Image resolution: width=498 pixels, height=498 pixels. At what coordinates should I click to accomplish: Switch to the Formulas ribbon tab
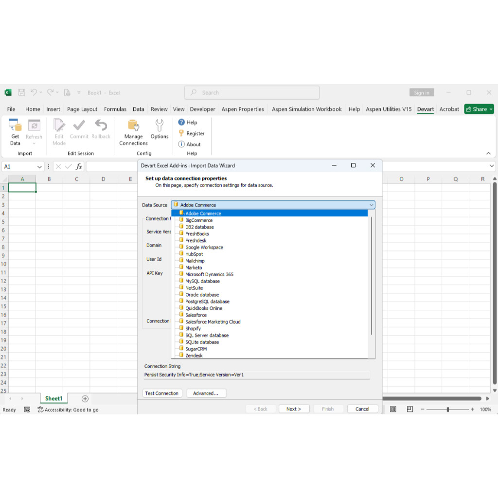tap(115, 109)
